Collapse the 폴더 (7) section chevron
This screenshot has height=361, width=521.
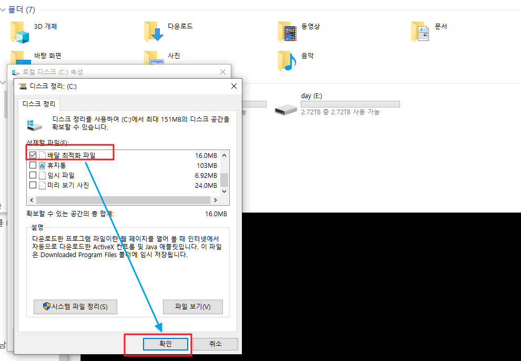[3, 10]
